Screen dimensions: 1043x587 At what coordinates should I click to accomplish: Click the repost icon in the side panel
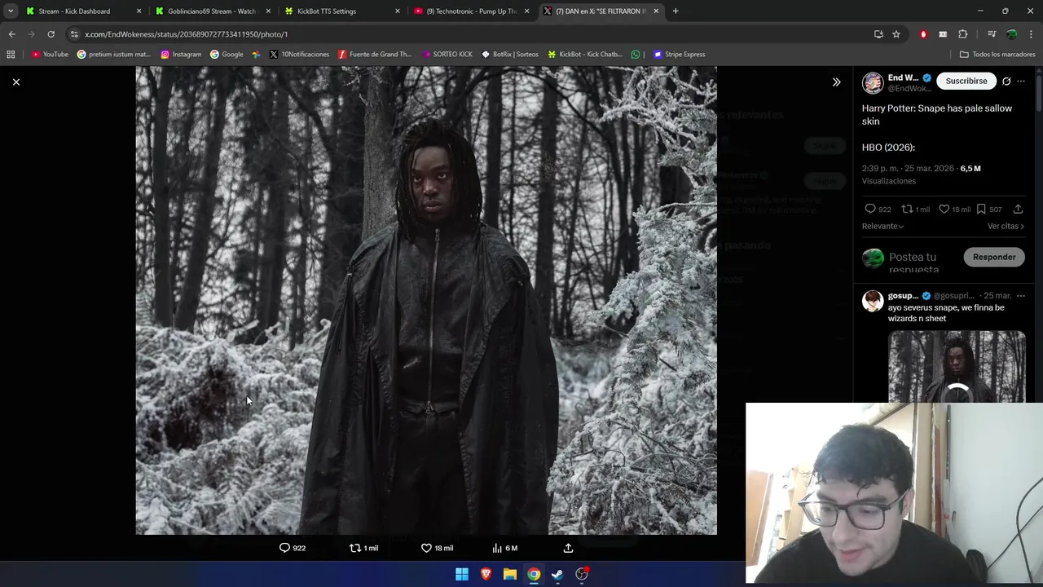pos(906,209)
